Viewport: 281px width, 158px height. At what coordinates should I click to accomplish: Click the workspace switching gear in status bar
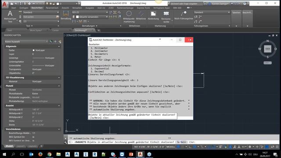coord(250,147)
